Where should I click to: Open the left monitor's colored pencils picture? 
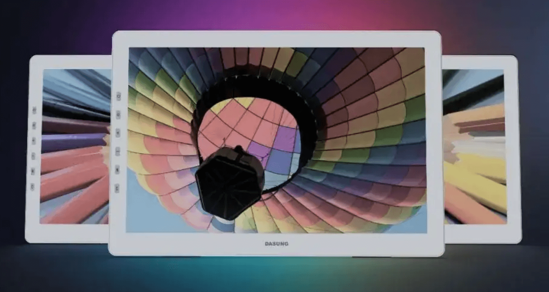tap(75, 146)
